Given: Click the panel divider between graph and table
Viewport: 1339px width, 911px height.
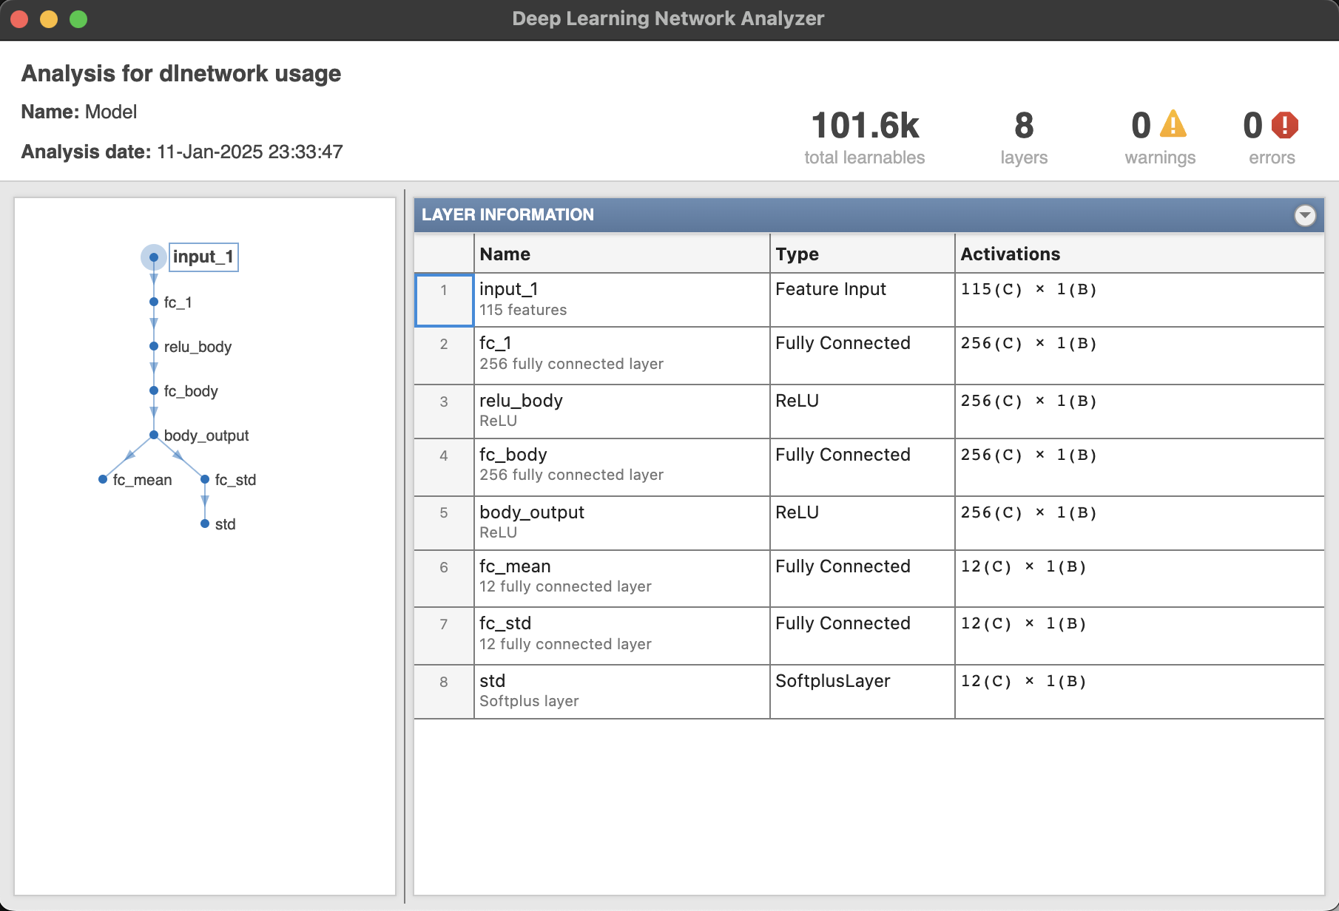Looking at the screenshot, I should (x=405, y=546).
